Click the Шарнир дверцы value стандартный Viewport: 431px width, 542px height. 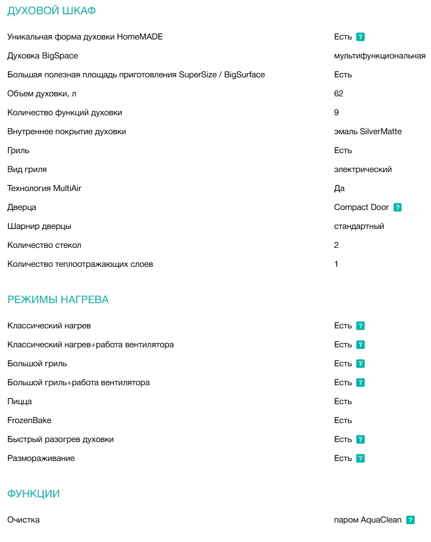359,226
